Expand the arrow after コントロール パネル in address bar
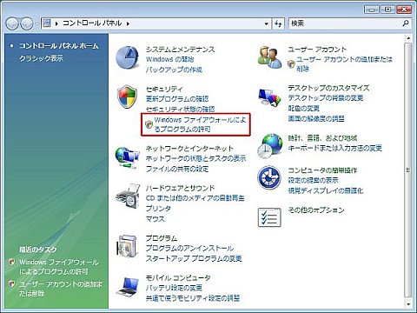 pyautogui.click(x=128, y=23)
